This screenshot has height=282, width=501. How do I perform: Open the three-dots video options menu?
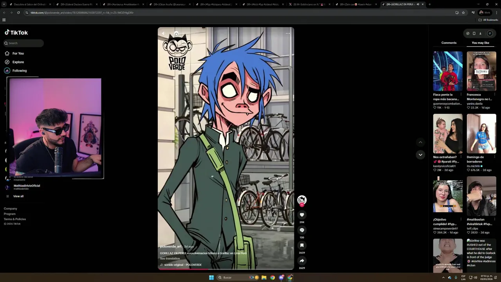(x=288, y=33)
